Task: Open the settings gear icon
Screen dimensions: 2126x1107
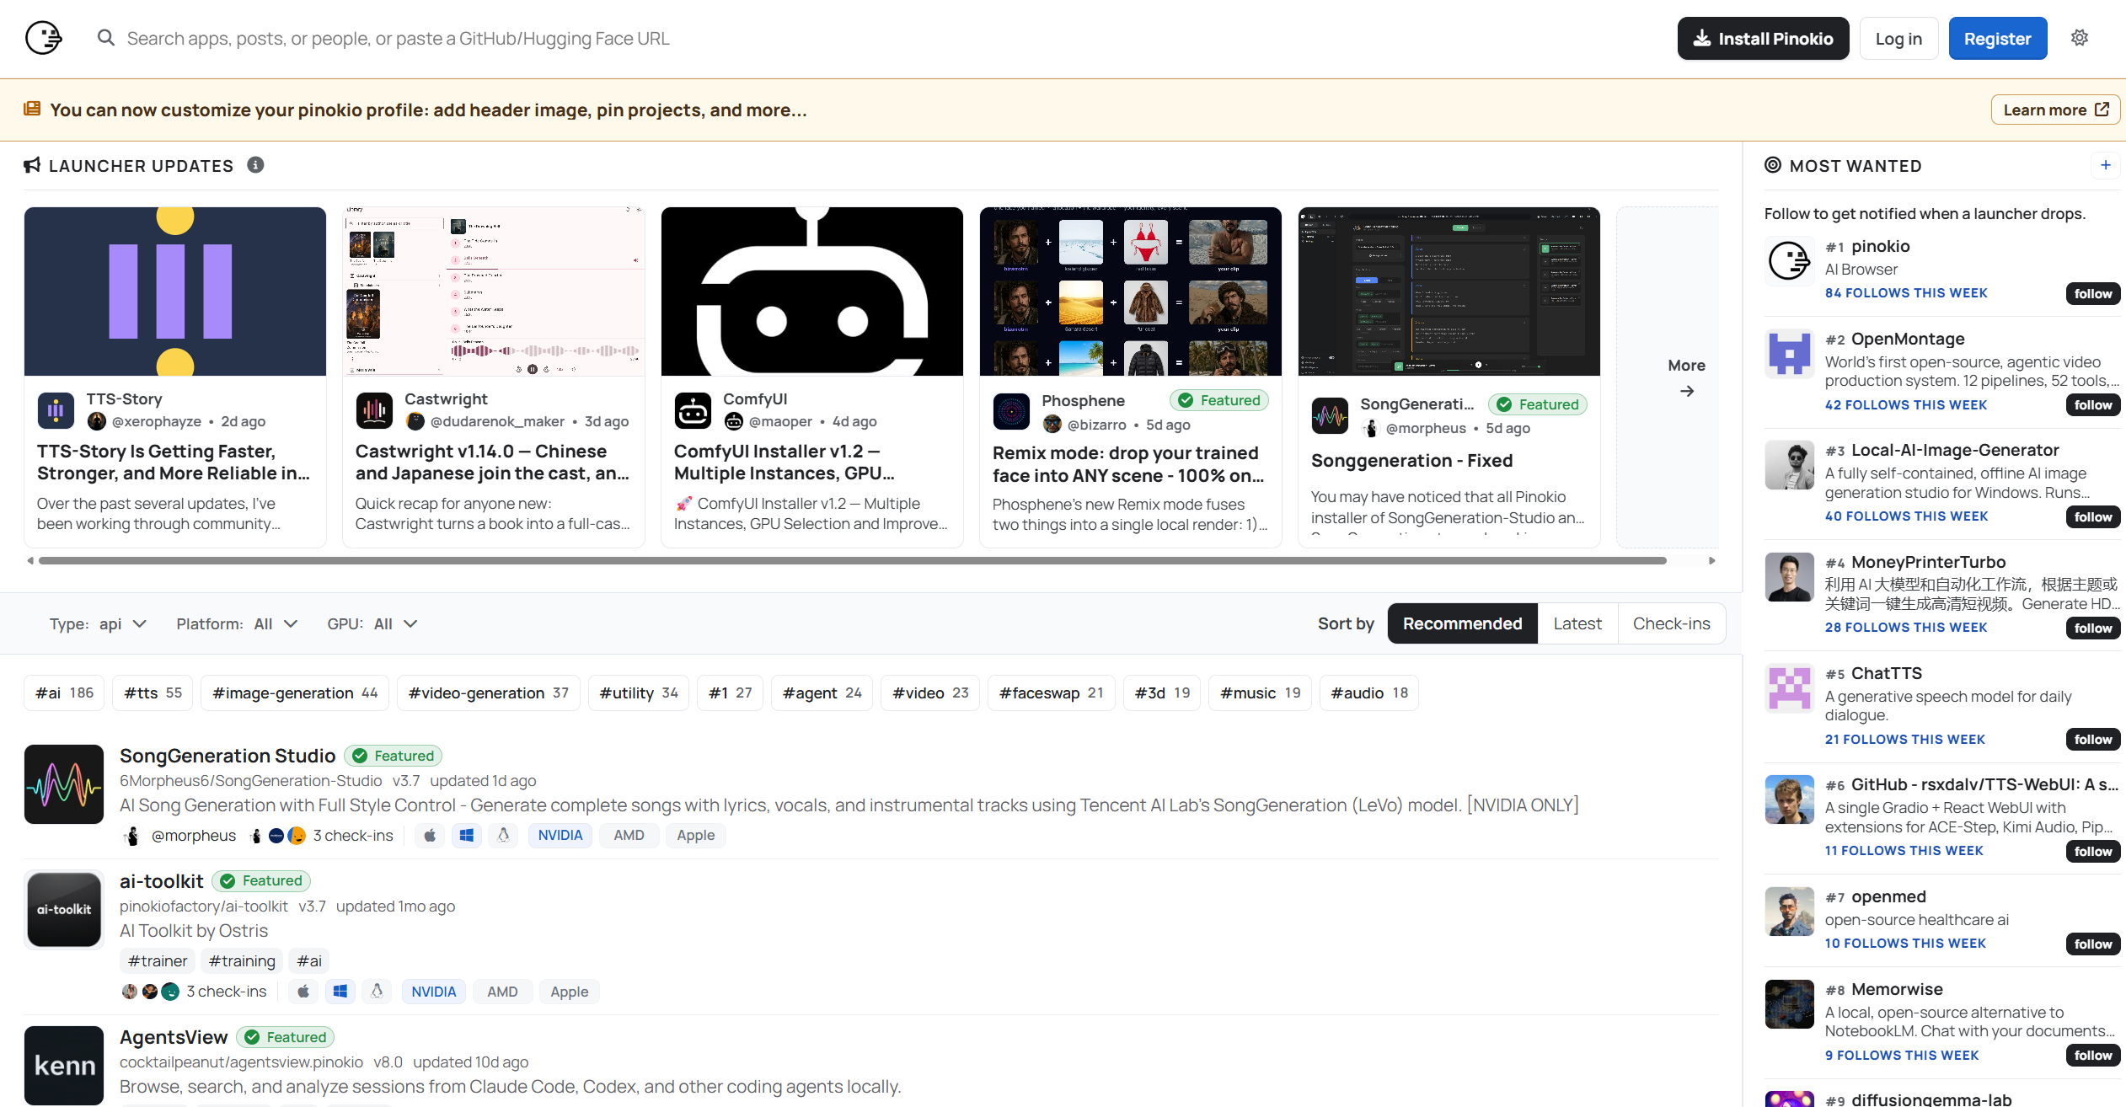Action: coord(2080,38)
